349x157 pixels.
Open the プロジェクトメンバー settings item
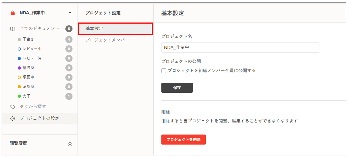tap(107, 40)
